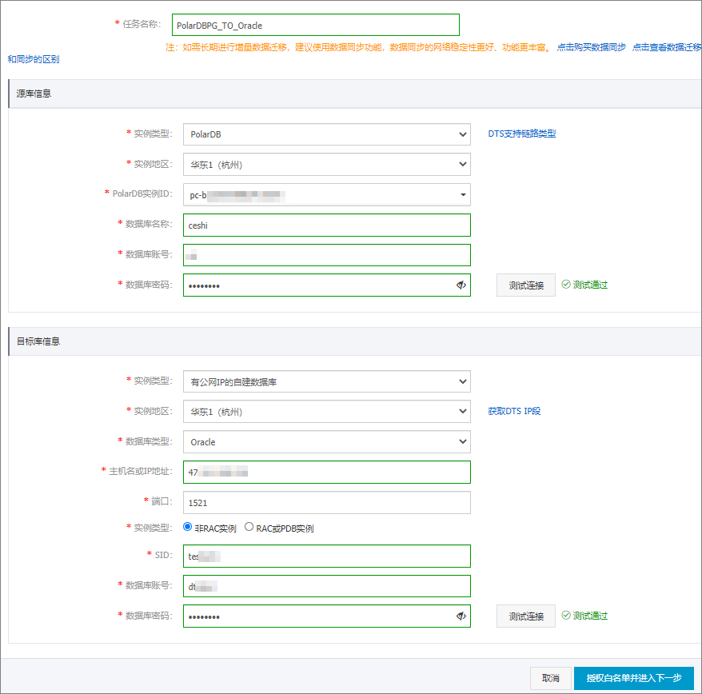Open the DTS支持链路类型 link
The height and width of the screenshot is (694, 702).
click(x=521, y=134)
